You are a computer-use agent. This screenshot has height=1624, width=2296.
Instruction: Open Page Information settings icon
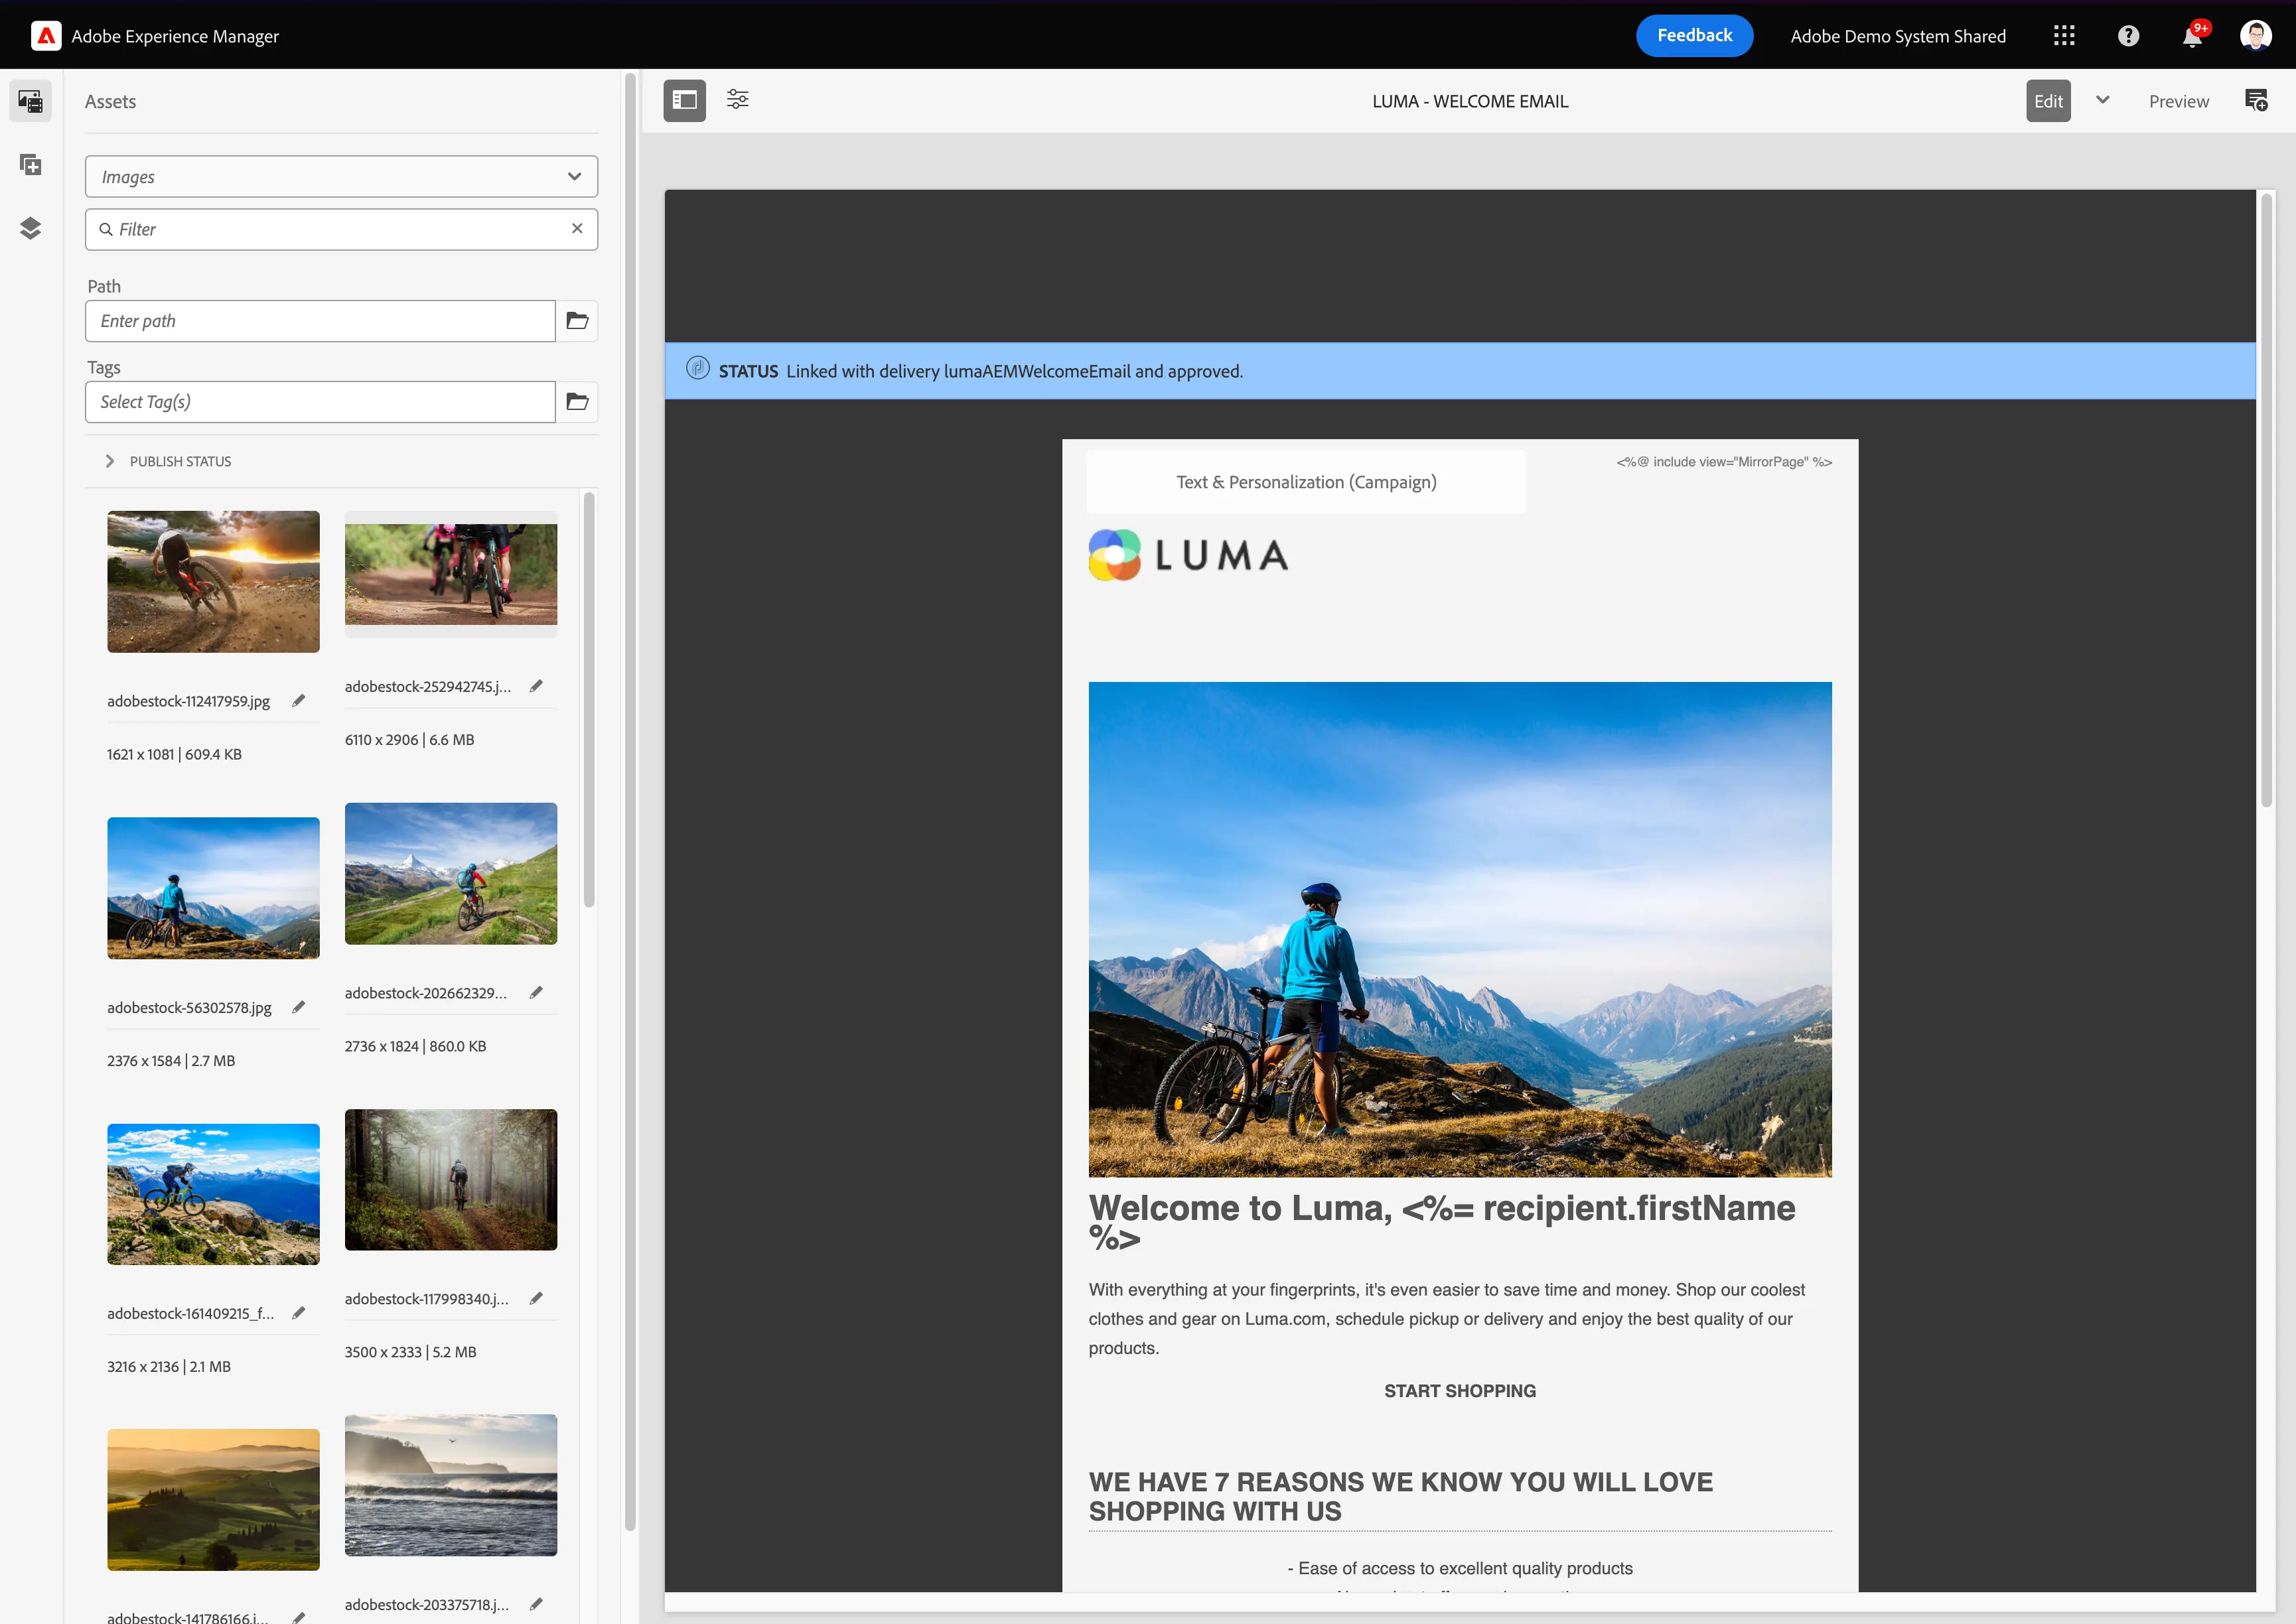[738, 100]
